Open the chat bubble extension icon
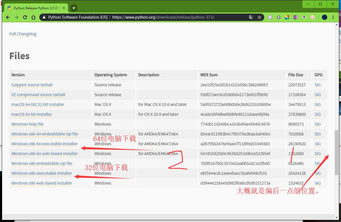The height and width of the screenshot is (222, 341). coord(304,17)
